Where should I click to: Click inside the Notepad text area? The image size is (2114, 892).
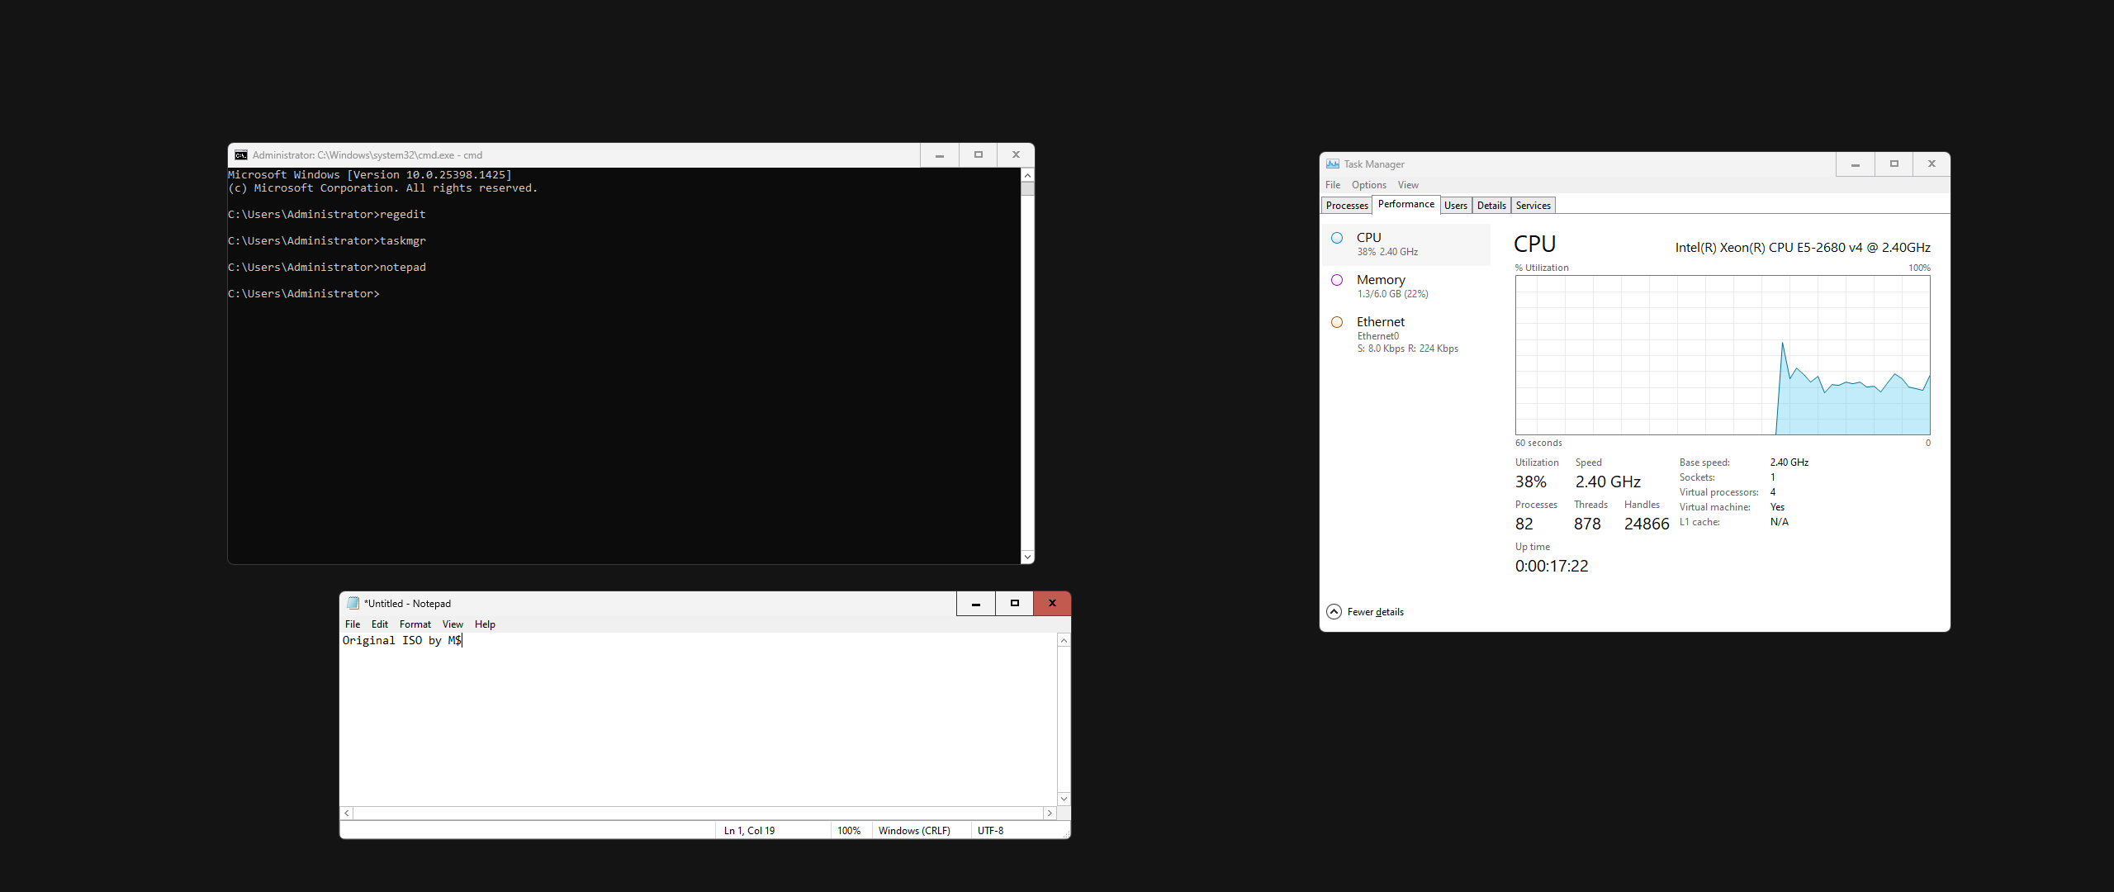699,719
